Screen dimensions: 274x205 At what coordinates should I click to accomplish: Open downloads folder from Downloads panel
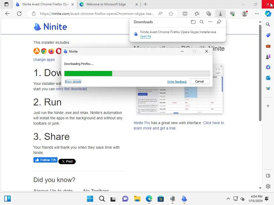tap(193, 22)
